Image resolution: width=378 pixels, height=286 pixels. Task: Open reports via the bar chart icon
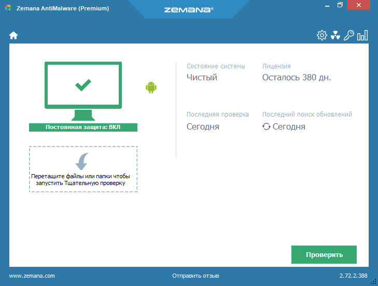[x=362, y=35]
